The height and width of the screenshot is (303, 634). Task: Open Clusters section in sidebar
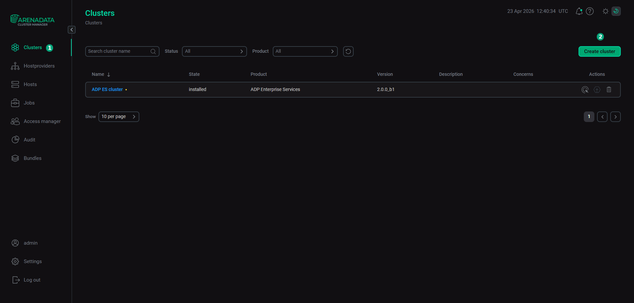[x=33, y=47]
